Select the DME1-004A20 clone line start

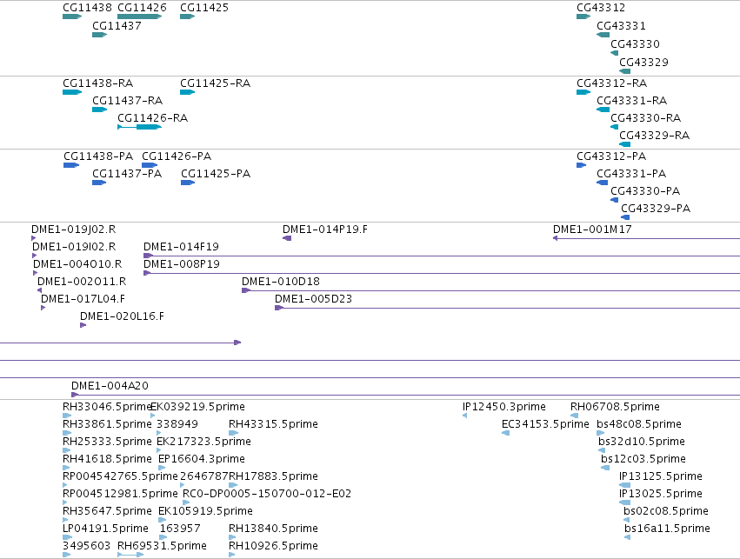coord(75,395)
